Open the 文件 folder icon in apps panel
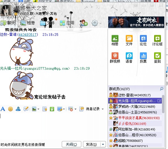The height and width of the screenshot is (149, 168). click(x=129, y=38)
